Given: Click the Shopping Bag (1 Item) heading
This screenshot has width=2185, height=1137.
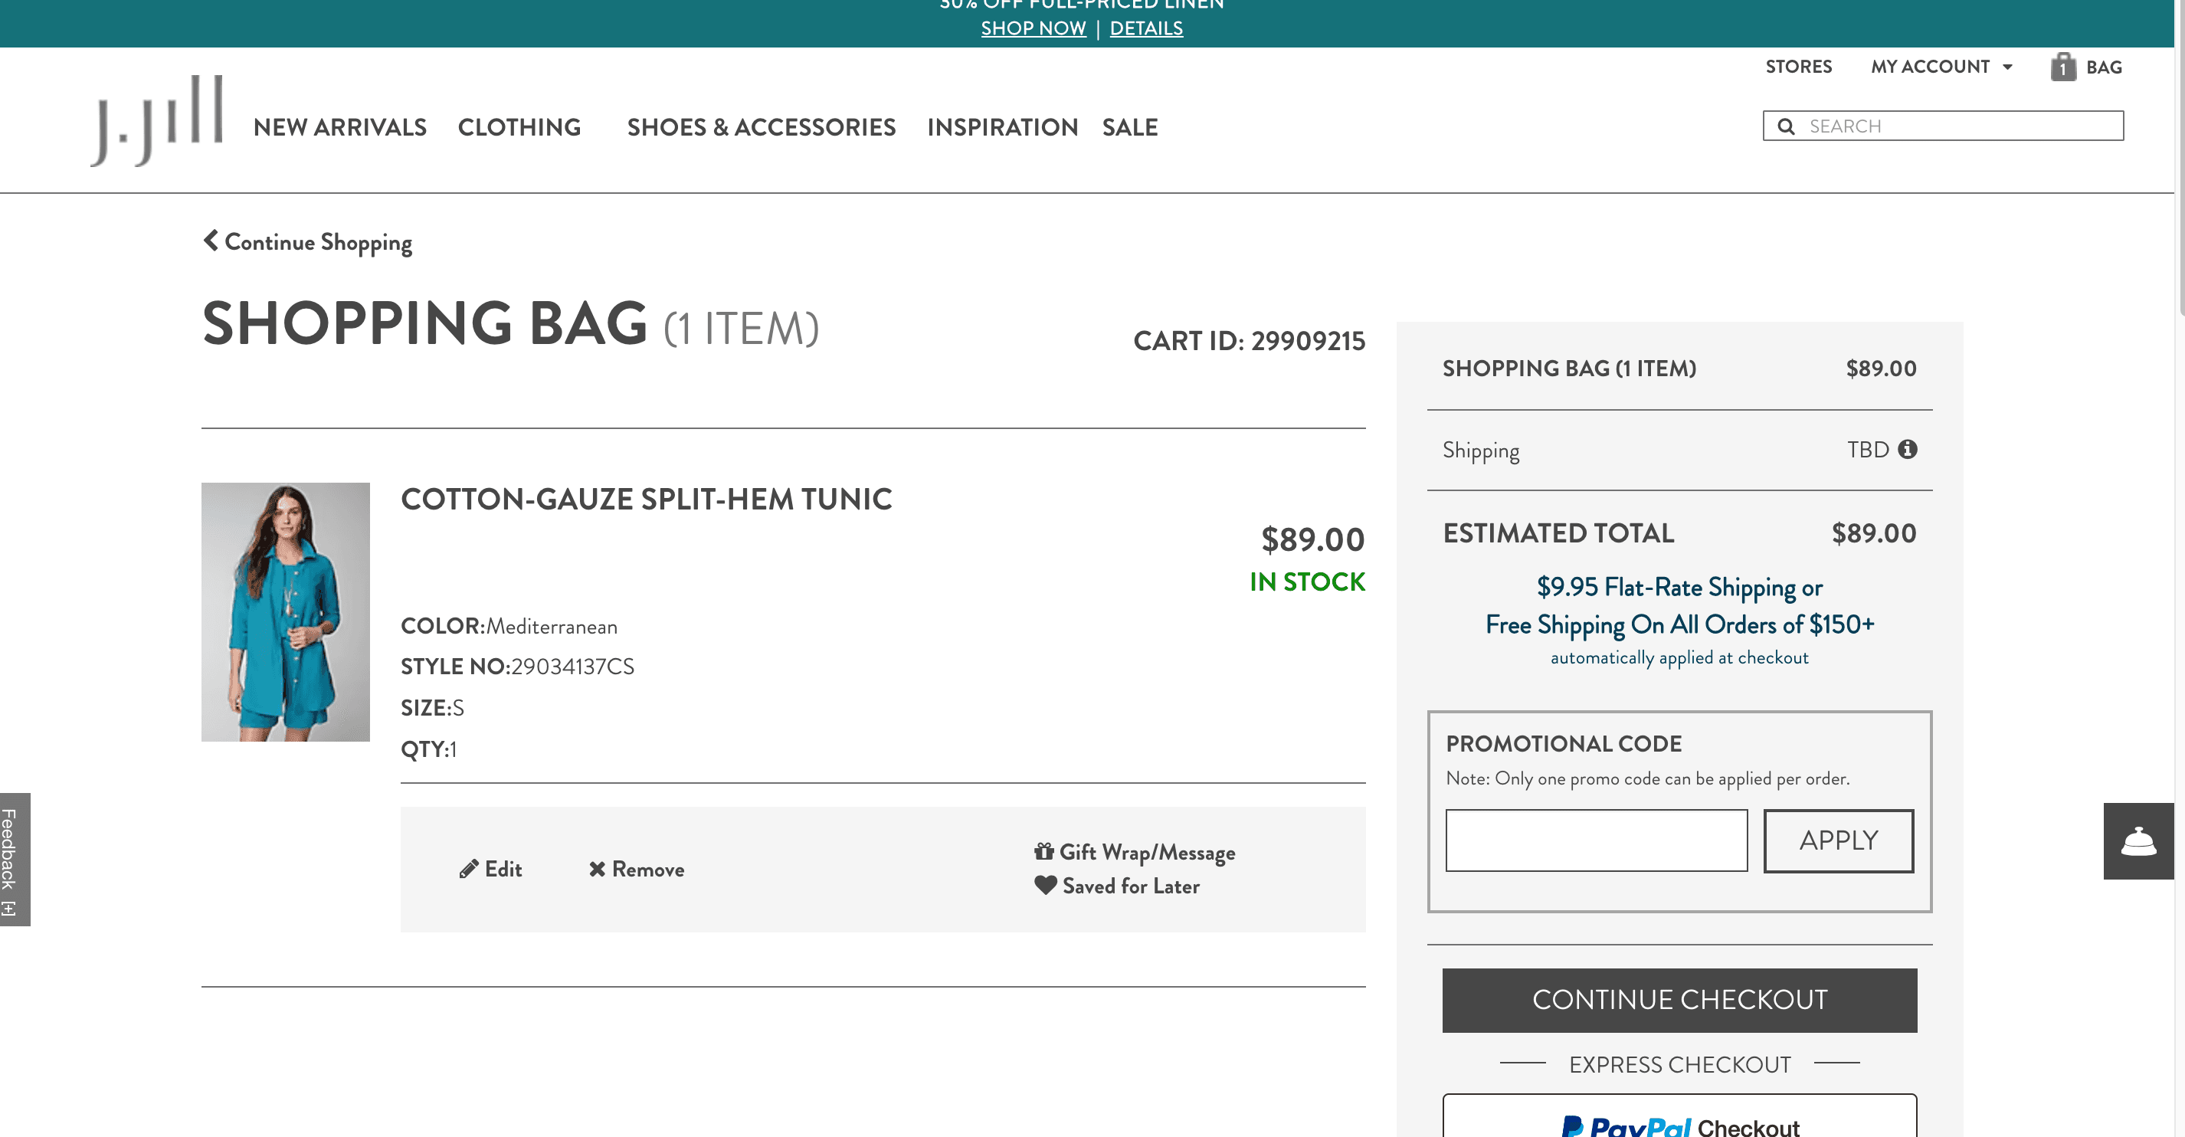Looking at the screenshot, I should [x=509, y=323].
